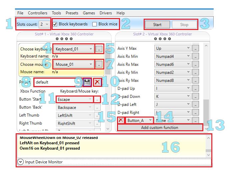Screen dimensions: 232x170
Task: Open the Presets menu
Action: click(72, 13)
